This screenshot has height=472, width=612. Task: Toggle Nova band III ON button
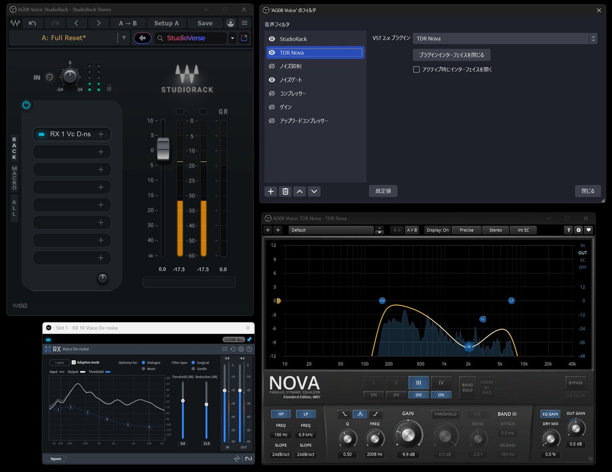point(418,395)
